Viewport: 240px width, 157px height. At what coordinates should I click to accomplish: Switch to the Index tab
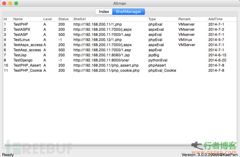click(x=104, y=12)
